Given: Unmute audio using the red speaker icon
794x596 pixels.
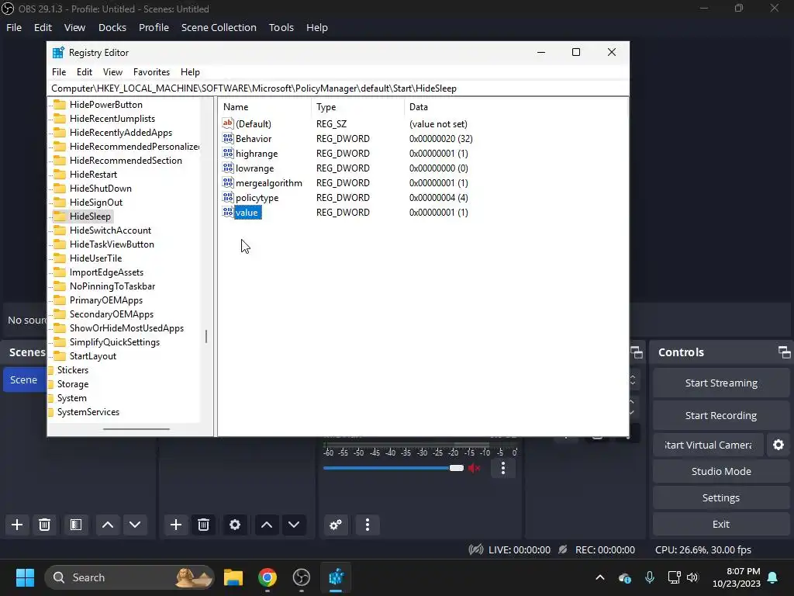Looking at the screenshot, I should tap(475, 468).
